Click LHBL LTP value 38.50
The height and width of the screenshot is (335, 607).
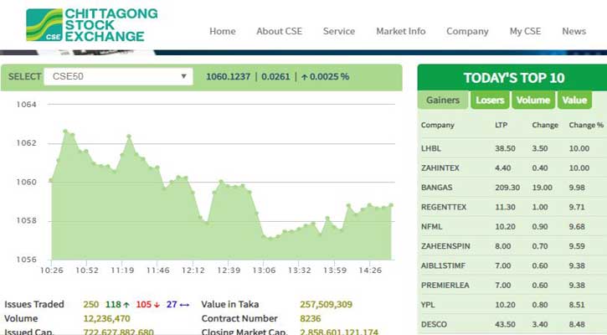coord(505,149)
